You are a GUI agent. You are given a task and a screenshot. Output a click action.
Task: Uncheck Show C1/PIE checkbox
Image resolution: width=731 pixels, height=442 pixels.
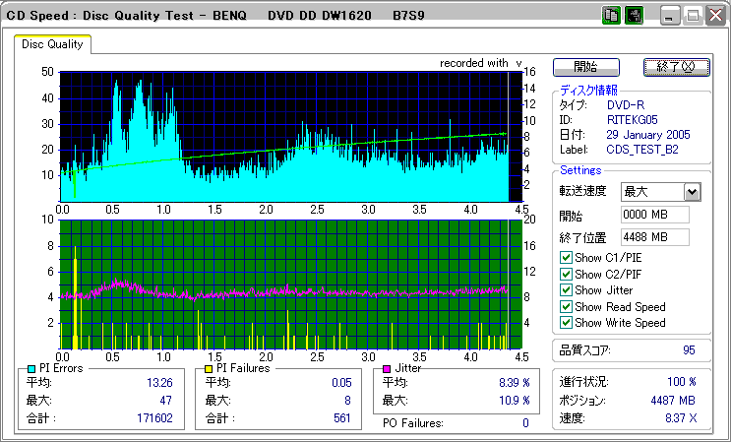pyautogui.click(x=566, y=258)
